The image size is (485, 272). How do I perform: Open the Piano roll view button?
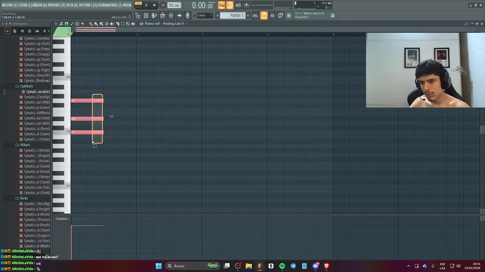pos(154,15)
